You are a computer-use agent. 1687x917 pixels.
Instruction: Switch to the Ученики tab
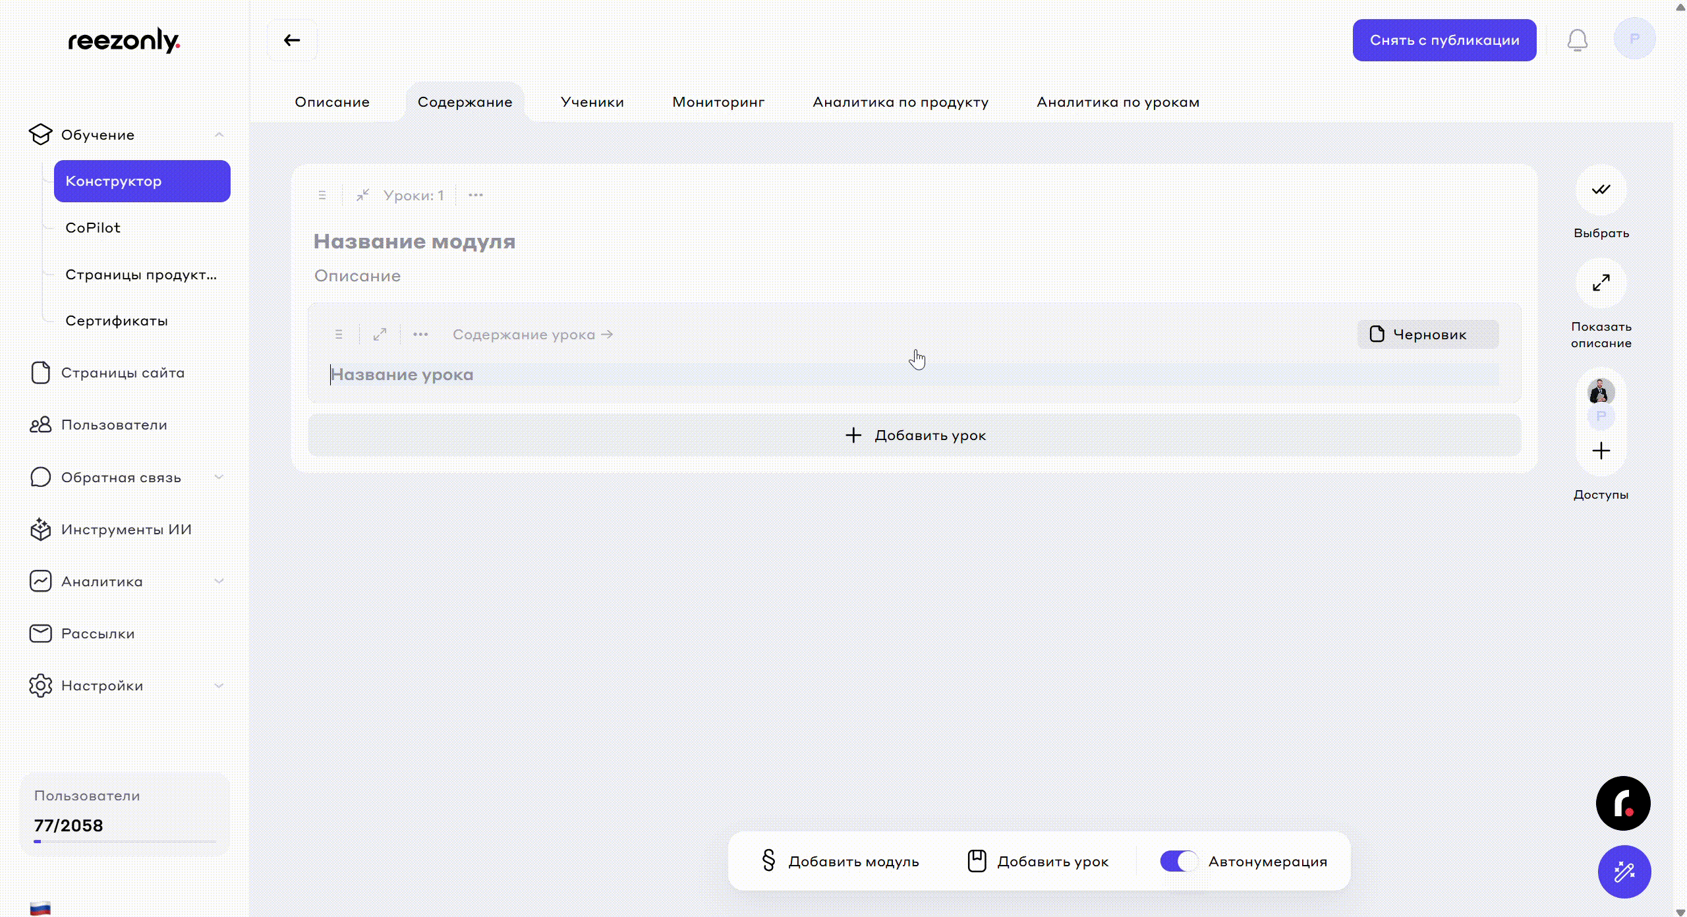[592, 102]
